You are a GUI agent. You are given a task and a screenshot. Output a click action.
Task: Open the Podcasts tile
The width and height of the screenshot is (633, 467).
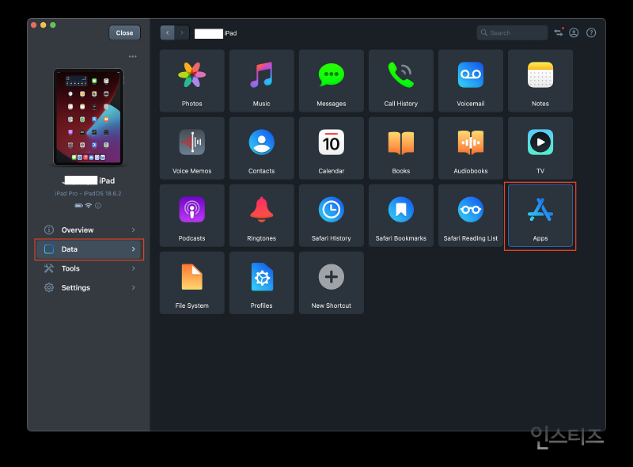[x=191, y=216]
